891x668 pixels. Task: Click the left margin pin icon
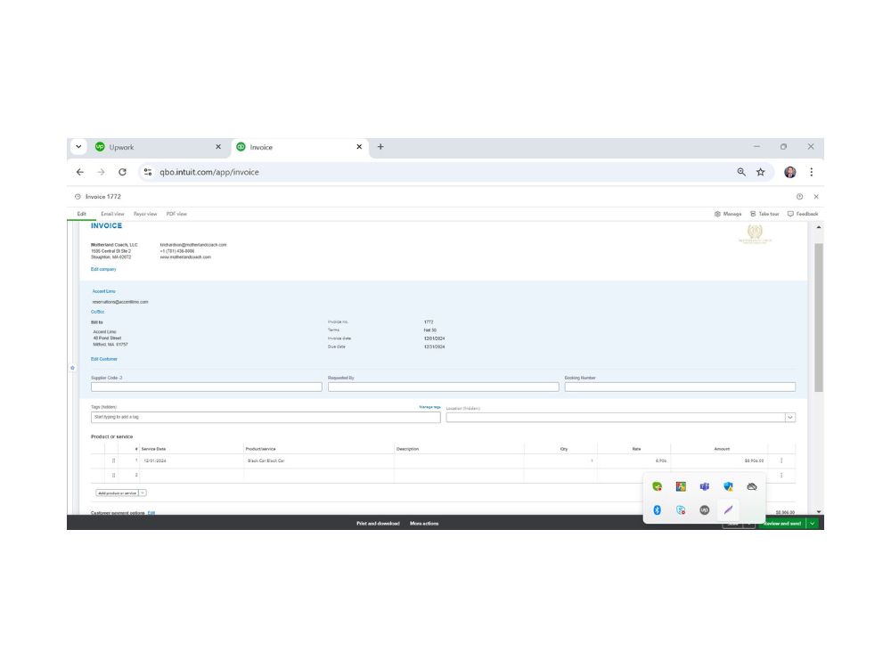click(x=73, y=368)
